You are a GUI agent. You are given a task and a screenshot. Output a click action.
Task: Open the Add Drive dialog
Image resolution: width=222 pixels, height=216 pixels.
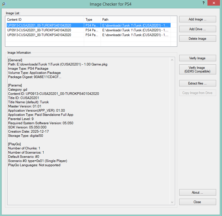click(197, 29)
